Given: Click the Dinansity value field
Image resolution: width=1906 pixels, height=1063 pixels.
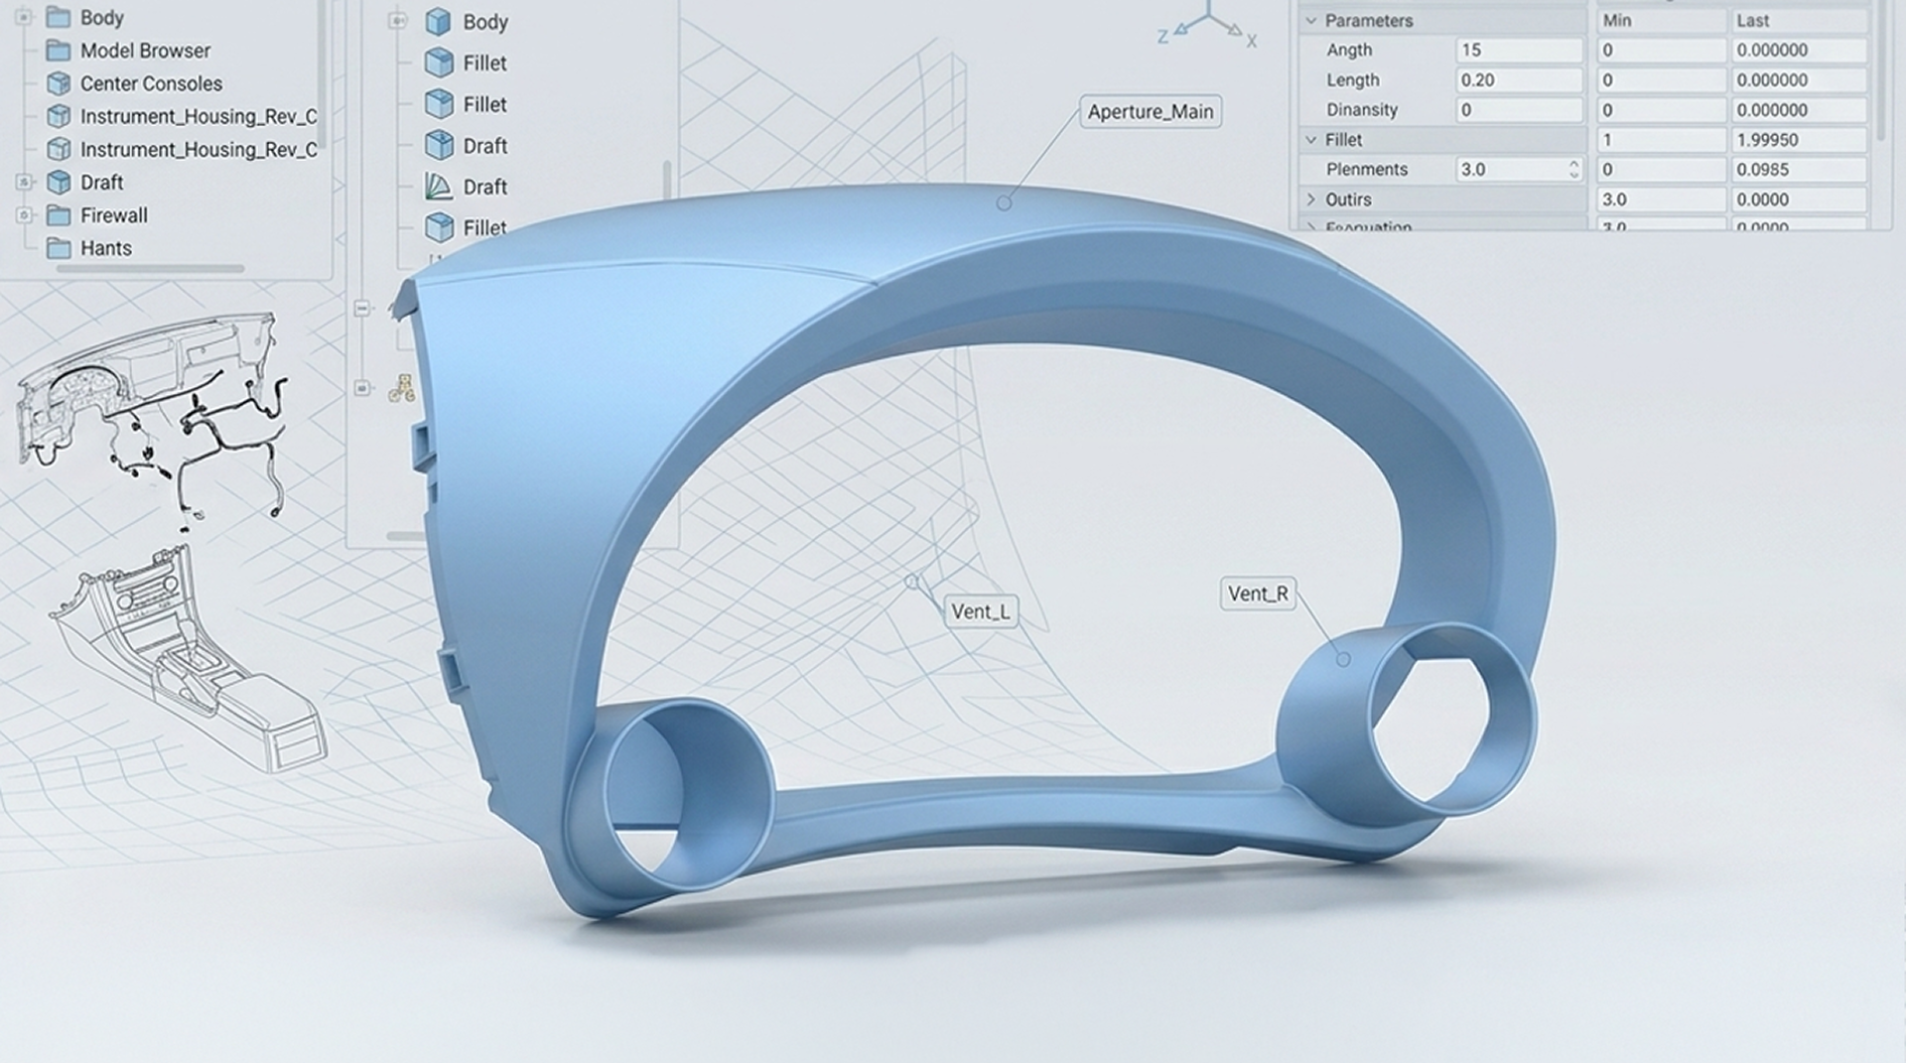Looking at the screenshot, I should 1519,110.
